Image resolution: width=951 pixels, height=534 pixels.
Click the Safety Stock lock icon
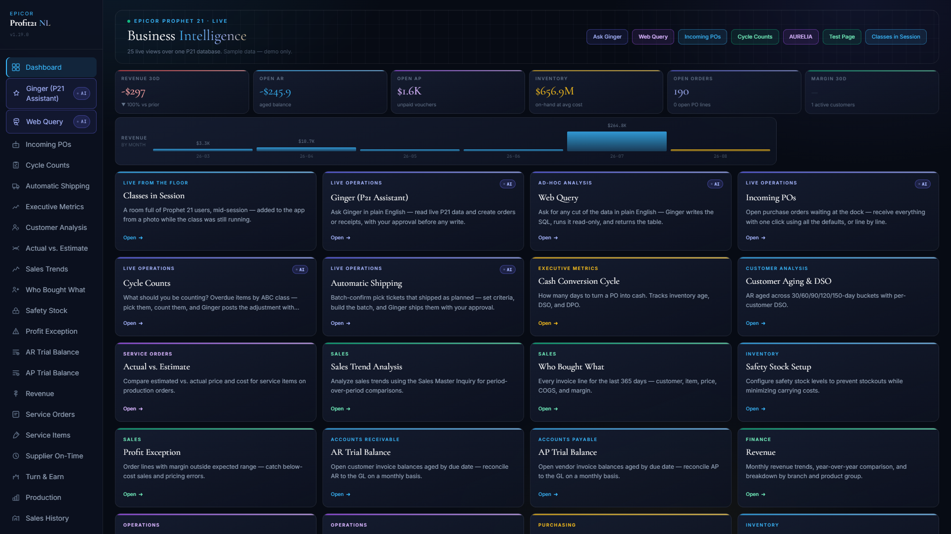pyautogui.click(x=16, y=311)
